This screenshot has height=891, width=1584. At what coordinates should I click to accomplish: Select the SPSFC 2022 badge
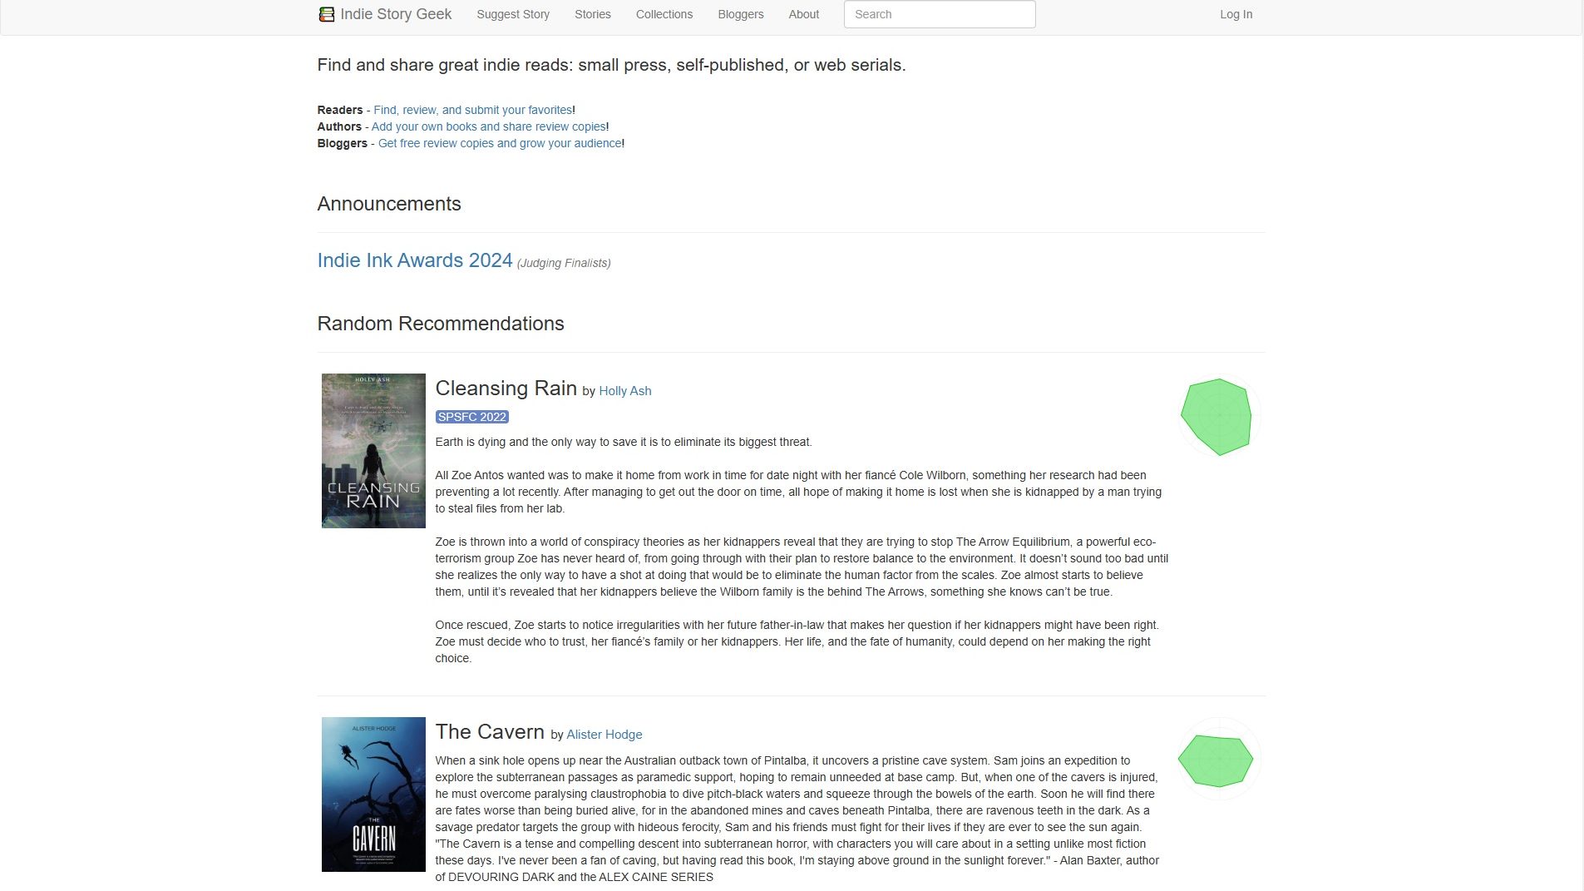coord(471,417)
